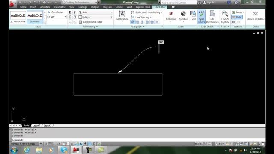Click the MODEL space button

tap(199, 144)
